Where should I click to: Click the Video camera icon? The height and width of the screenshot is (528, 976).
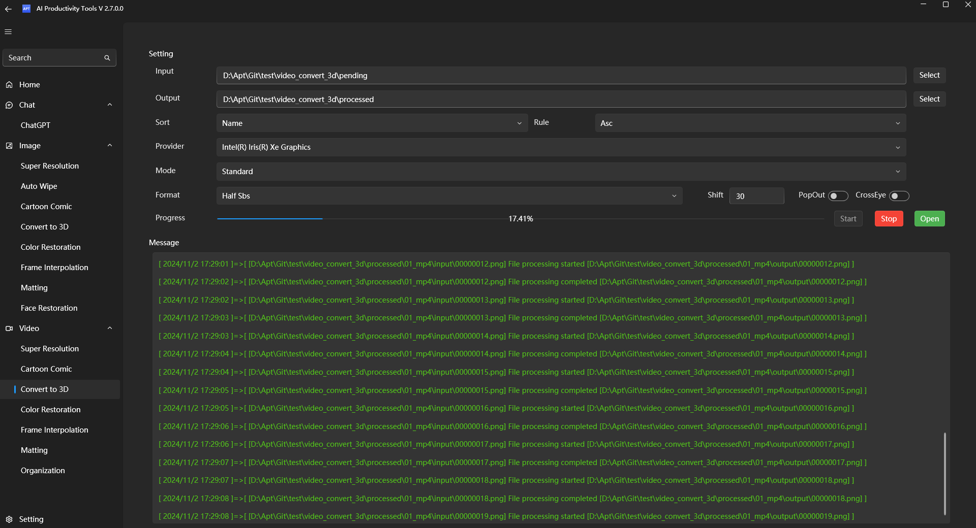pyautogui.click(x=9, y=328)
